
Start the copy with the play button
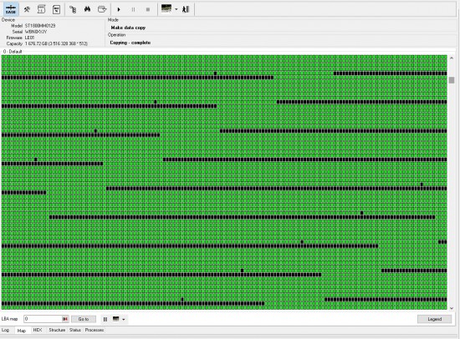click(x=119, y=9)
